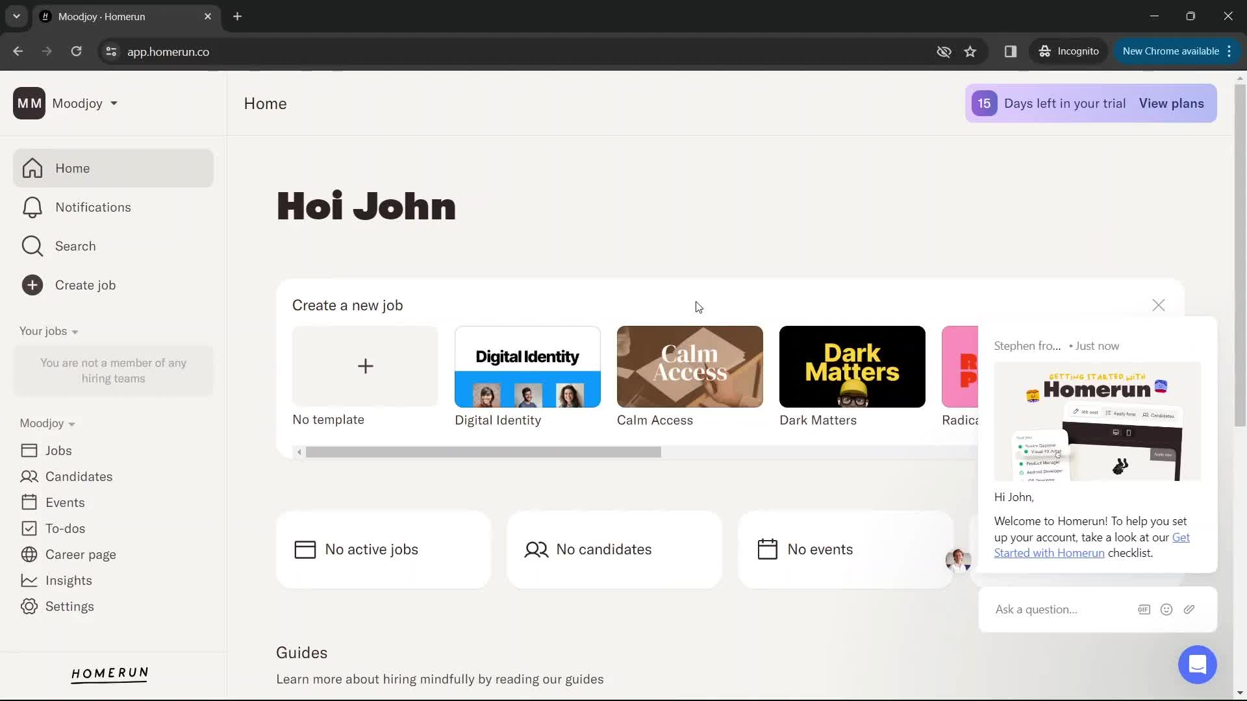
Task: Click the emoji icon in chat
Action: pos(1166,609)
